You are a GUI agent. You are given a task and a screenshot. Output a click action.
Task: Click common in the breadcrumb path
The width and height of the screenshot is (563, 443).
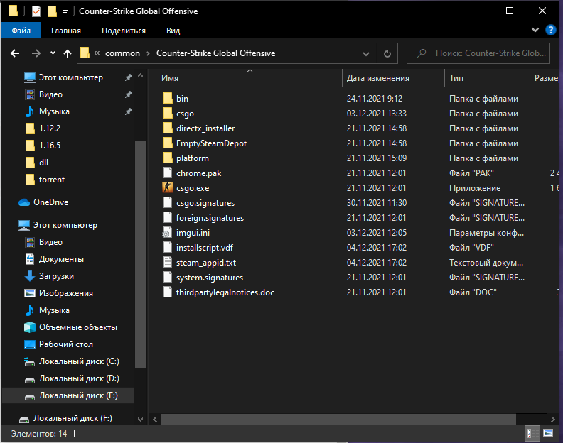click(122, 53)
